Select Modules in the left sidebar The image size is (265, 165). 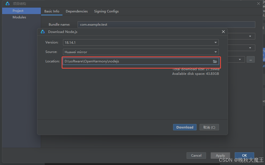19,17
